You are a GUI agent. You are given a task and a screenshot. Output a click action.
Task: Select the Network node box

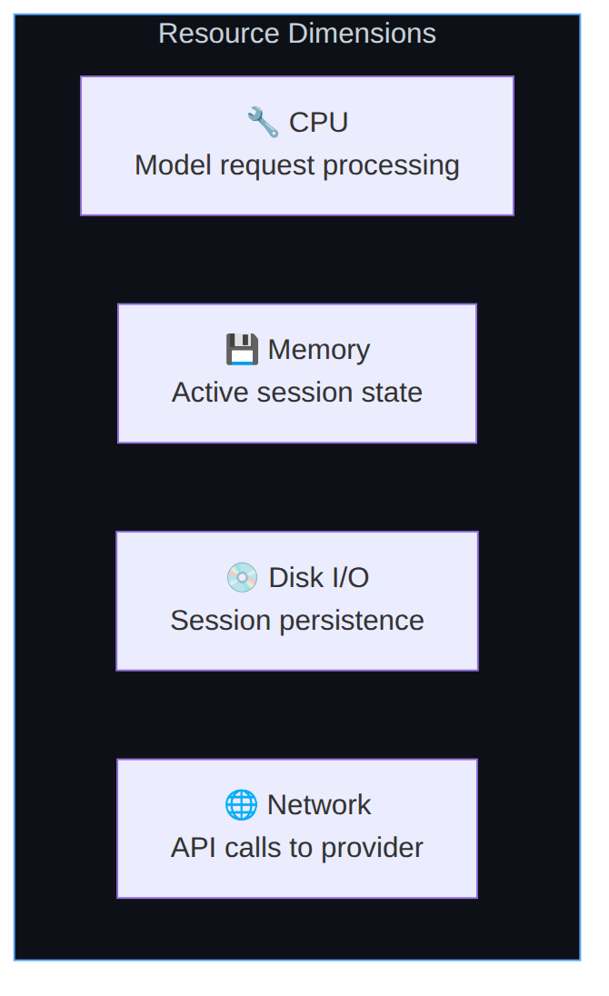(x=297, y=828)
